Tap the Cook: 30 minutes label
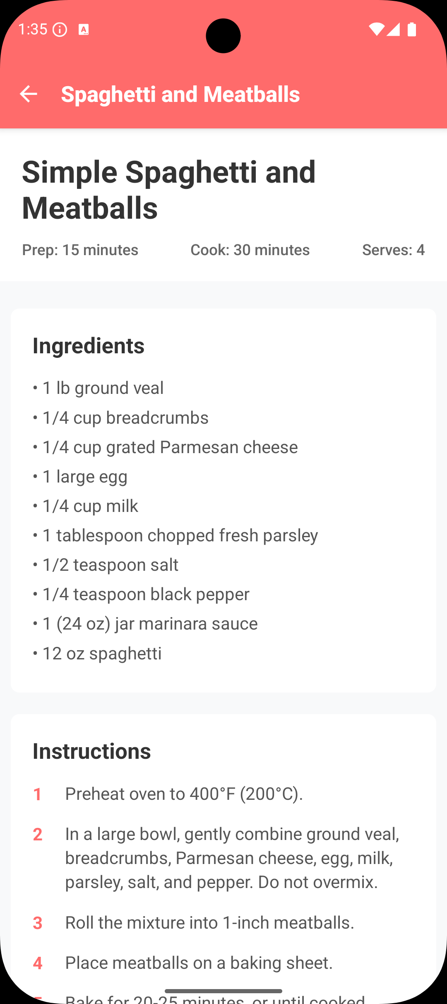The width and height of the screenshot is (447, 1004). 249,250
